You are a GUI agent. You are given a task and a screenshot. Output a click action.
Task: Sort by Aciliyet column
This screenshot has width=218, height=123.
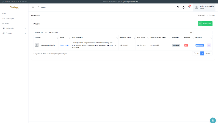pos(189,38)
